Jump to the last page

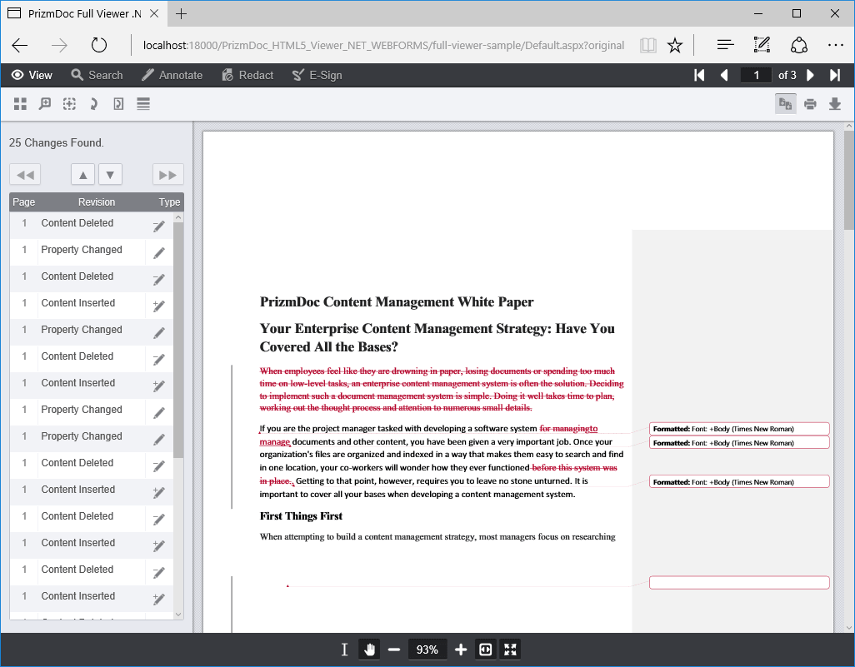coord(834,75)
